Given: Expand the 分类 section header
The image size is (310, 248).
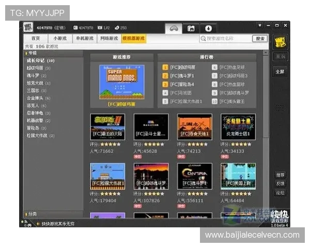Looking at the screenshot, I should [53, 214].
